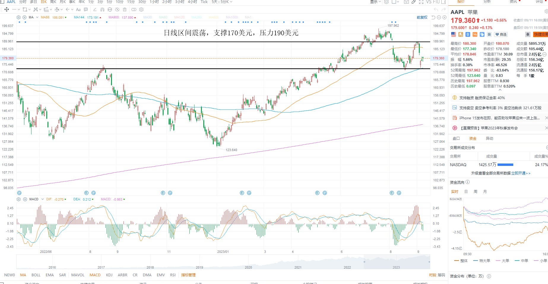Screen dimensions: 548x284
Task: Select the 30分 timeframe tab
Action: coord(142,2)
